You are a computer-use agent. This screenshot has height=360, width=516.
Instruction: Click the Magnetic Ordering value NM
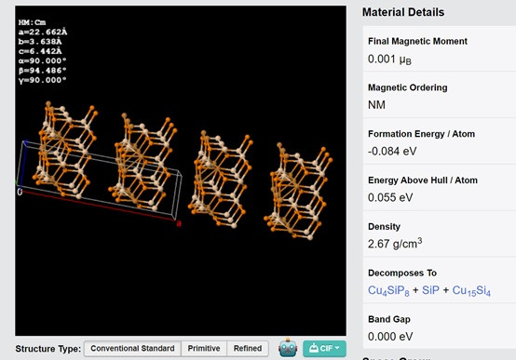coord(376,105)
